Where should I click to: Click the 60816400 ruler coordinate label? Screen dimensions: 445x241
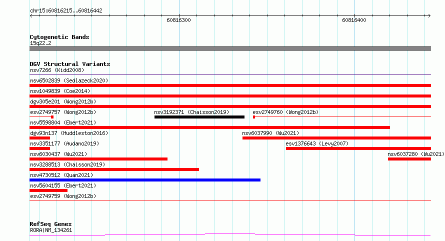pos(354,20)
